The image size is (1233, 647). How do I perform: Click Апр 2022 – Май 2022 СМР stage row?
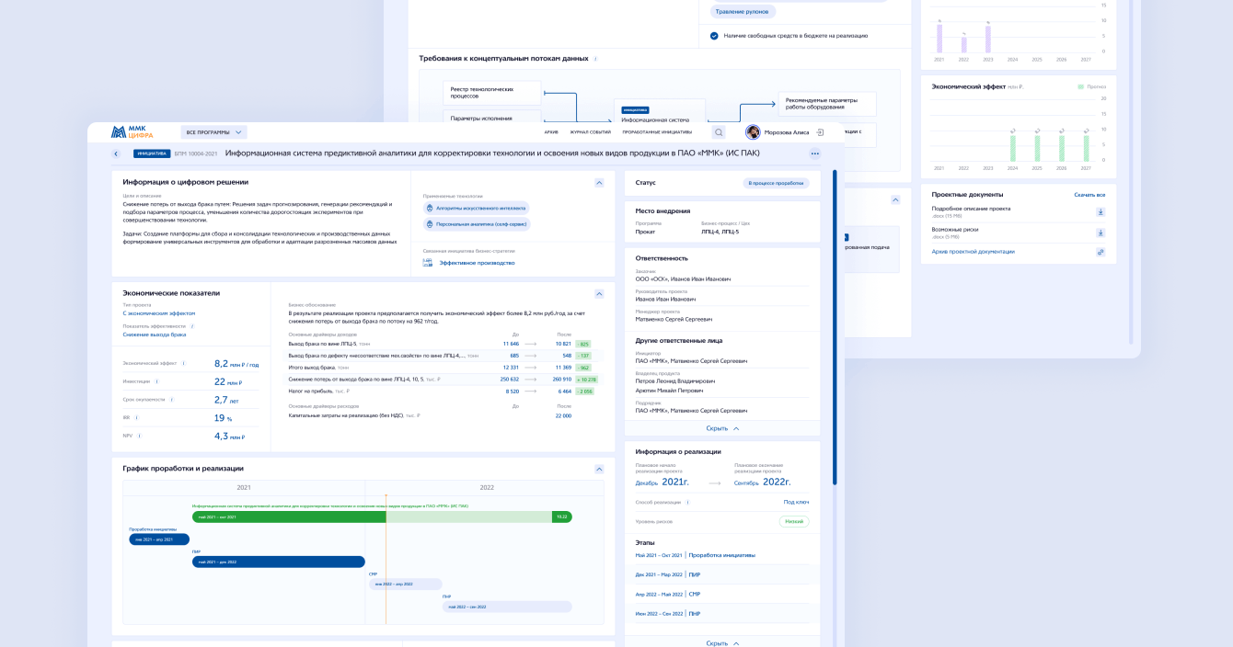[x=722, y=594]
